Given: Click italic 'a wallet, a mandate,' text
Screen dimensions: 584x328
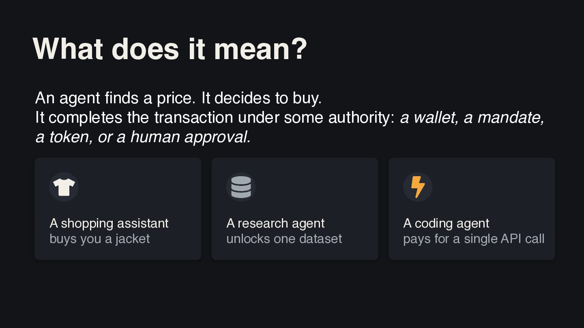Looking at the screenshot, I should click(472, 117).
